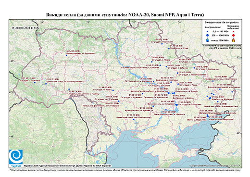Click the blue dot at с. Першотравневе

click(x=177, y=73)
